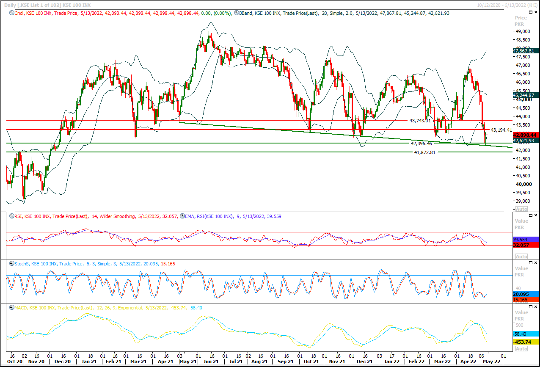The height and width of the screenshot is (367, 540).
Task: Select the 43,194.41 resistance line label
Action: click(x=501, y=130)
